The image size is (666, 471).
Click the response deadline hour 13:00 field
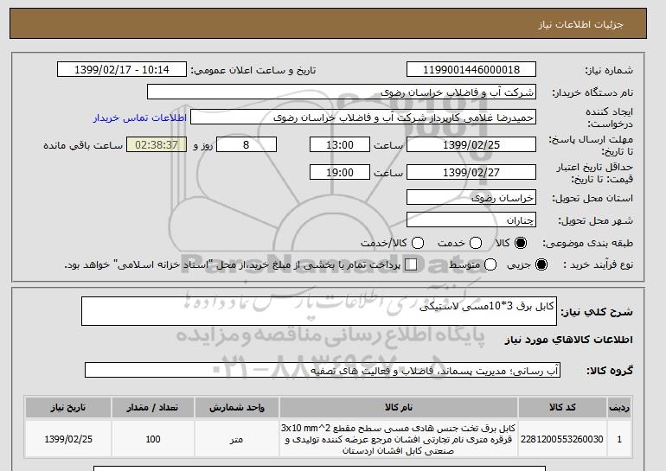click(x=340, y=144)
